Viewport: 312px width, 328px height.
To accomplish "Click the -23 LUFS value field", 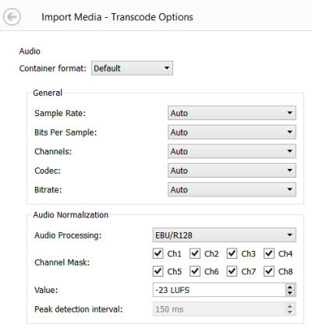I will point(219,290).
